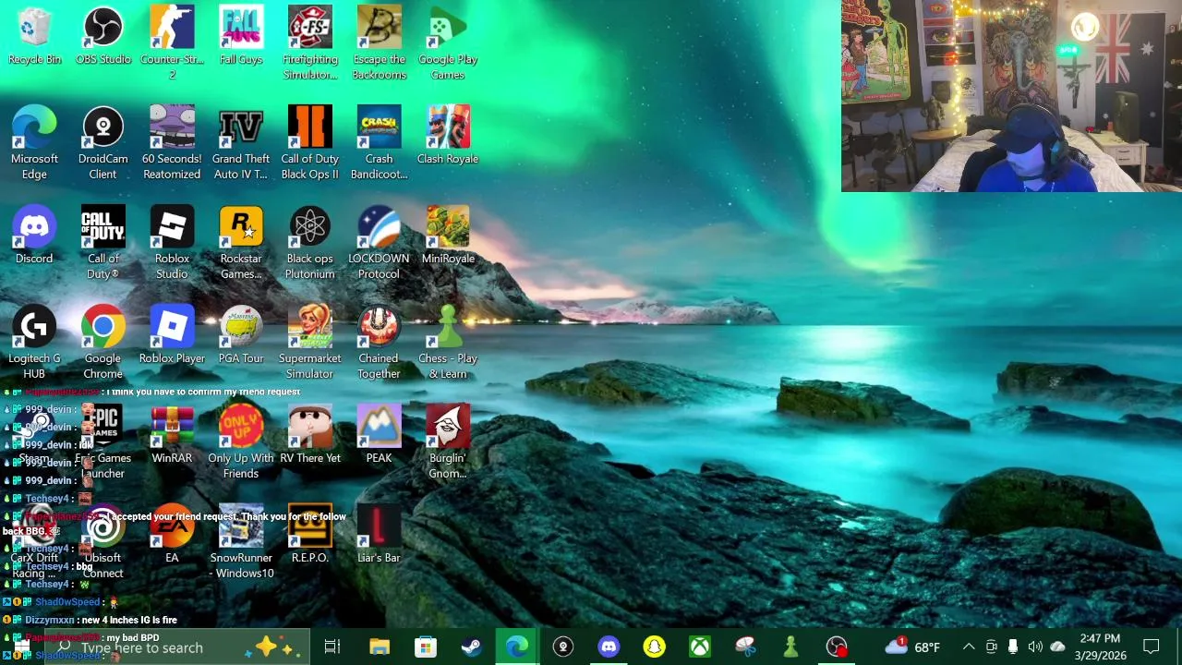Image resolution: width=1182 pixels, height=665 pixels.
Task: Select the Burglin' Gnomes desktop icon
Action: click(448, 442)
